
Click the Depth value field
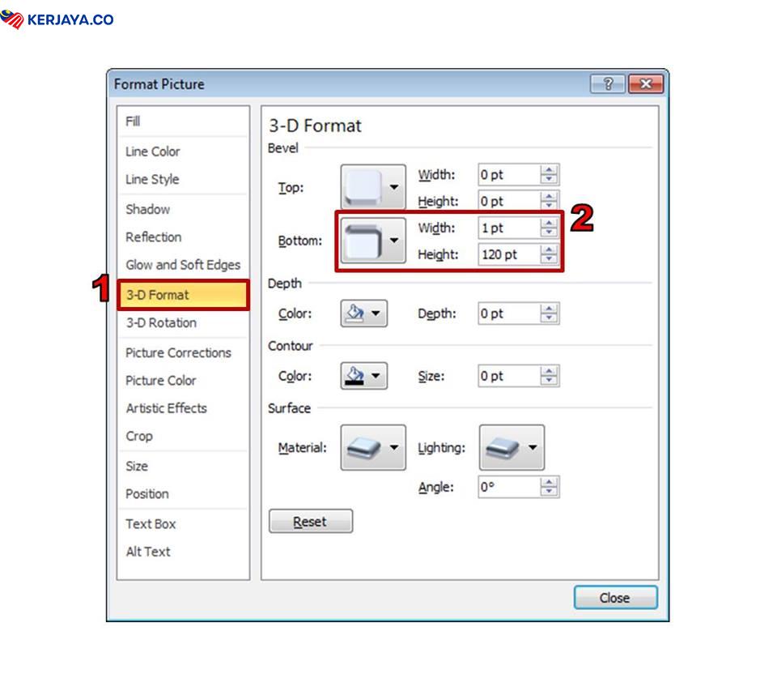(509, 314)
